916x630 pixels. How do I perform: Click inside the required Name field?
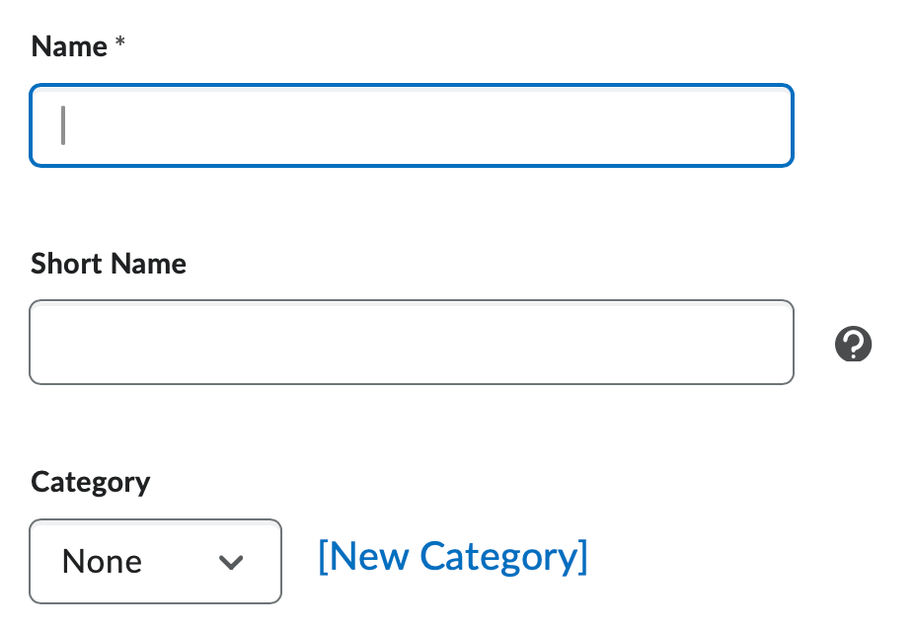412,125
